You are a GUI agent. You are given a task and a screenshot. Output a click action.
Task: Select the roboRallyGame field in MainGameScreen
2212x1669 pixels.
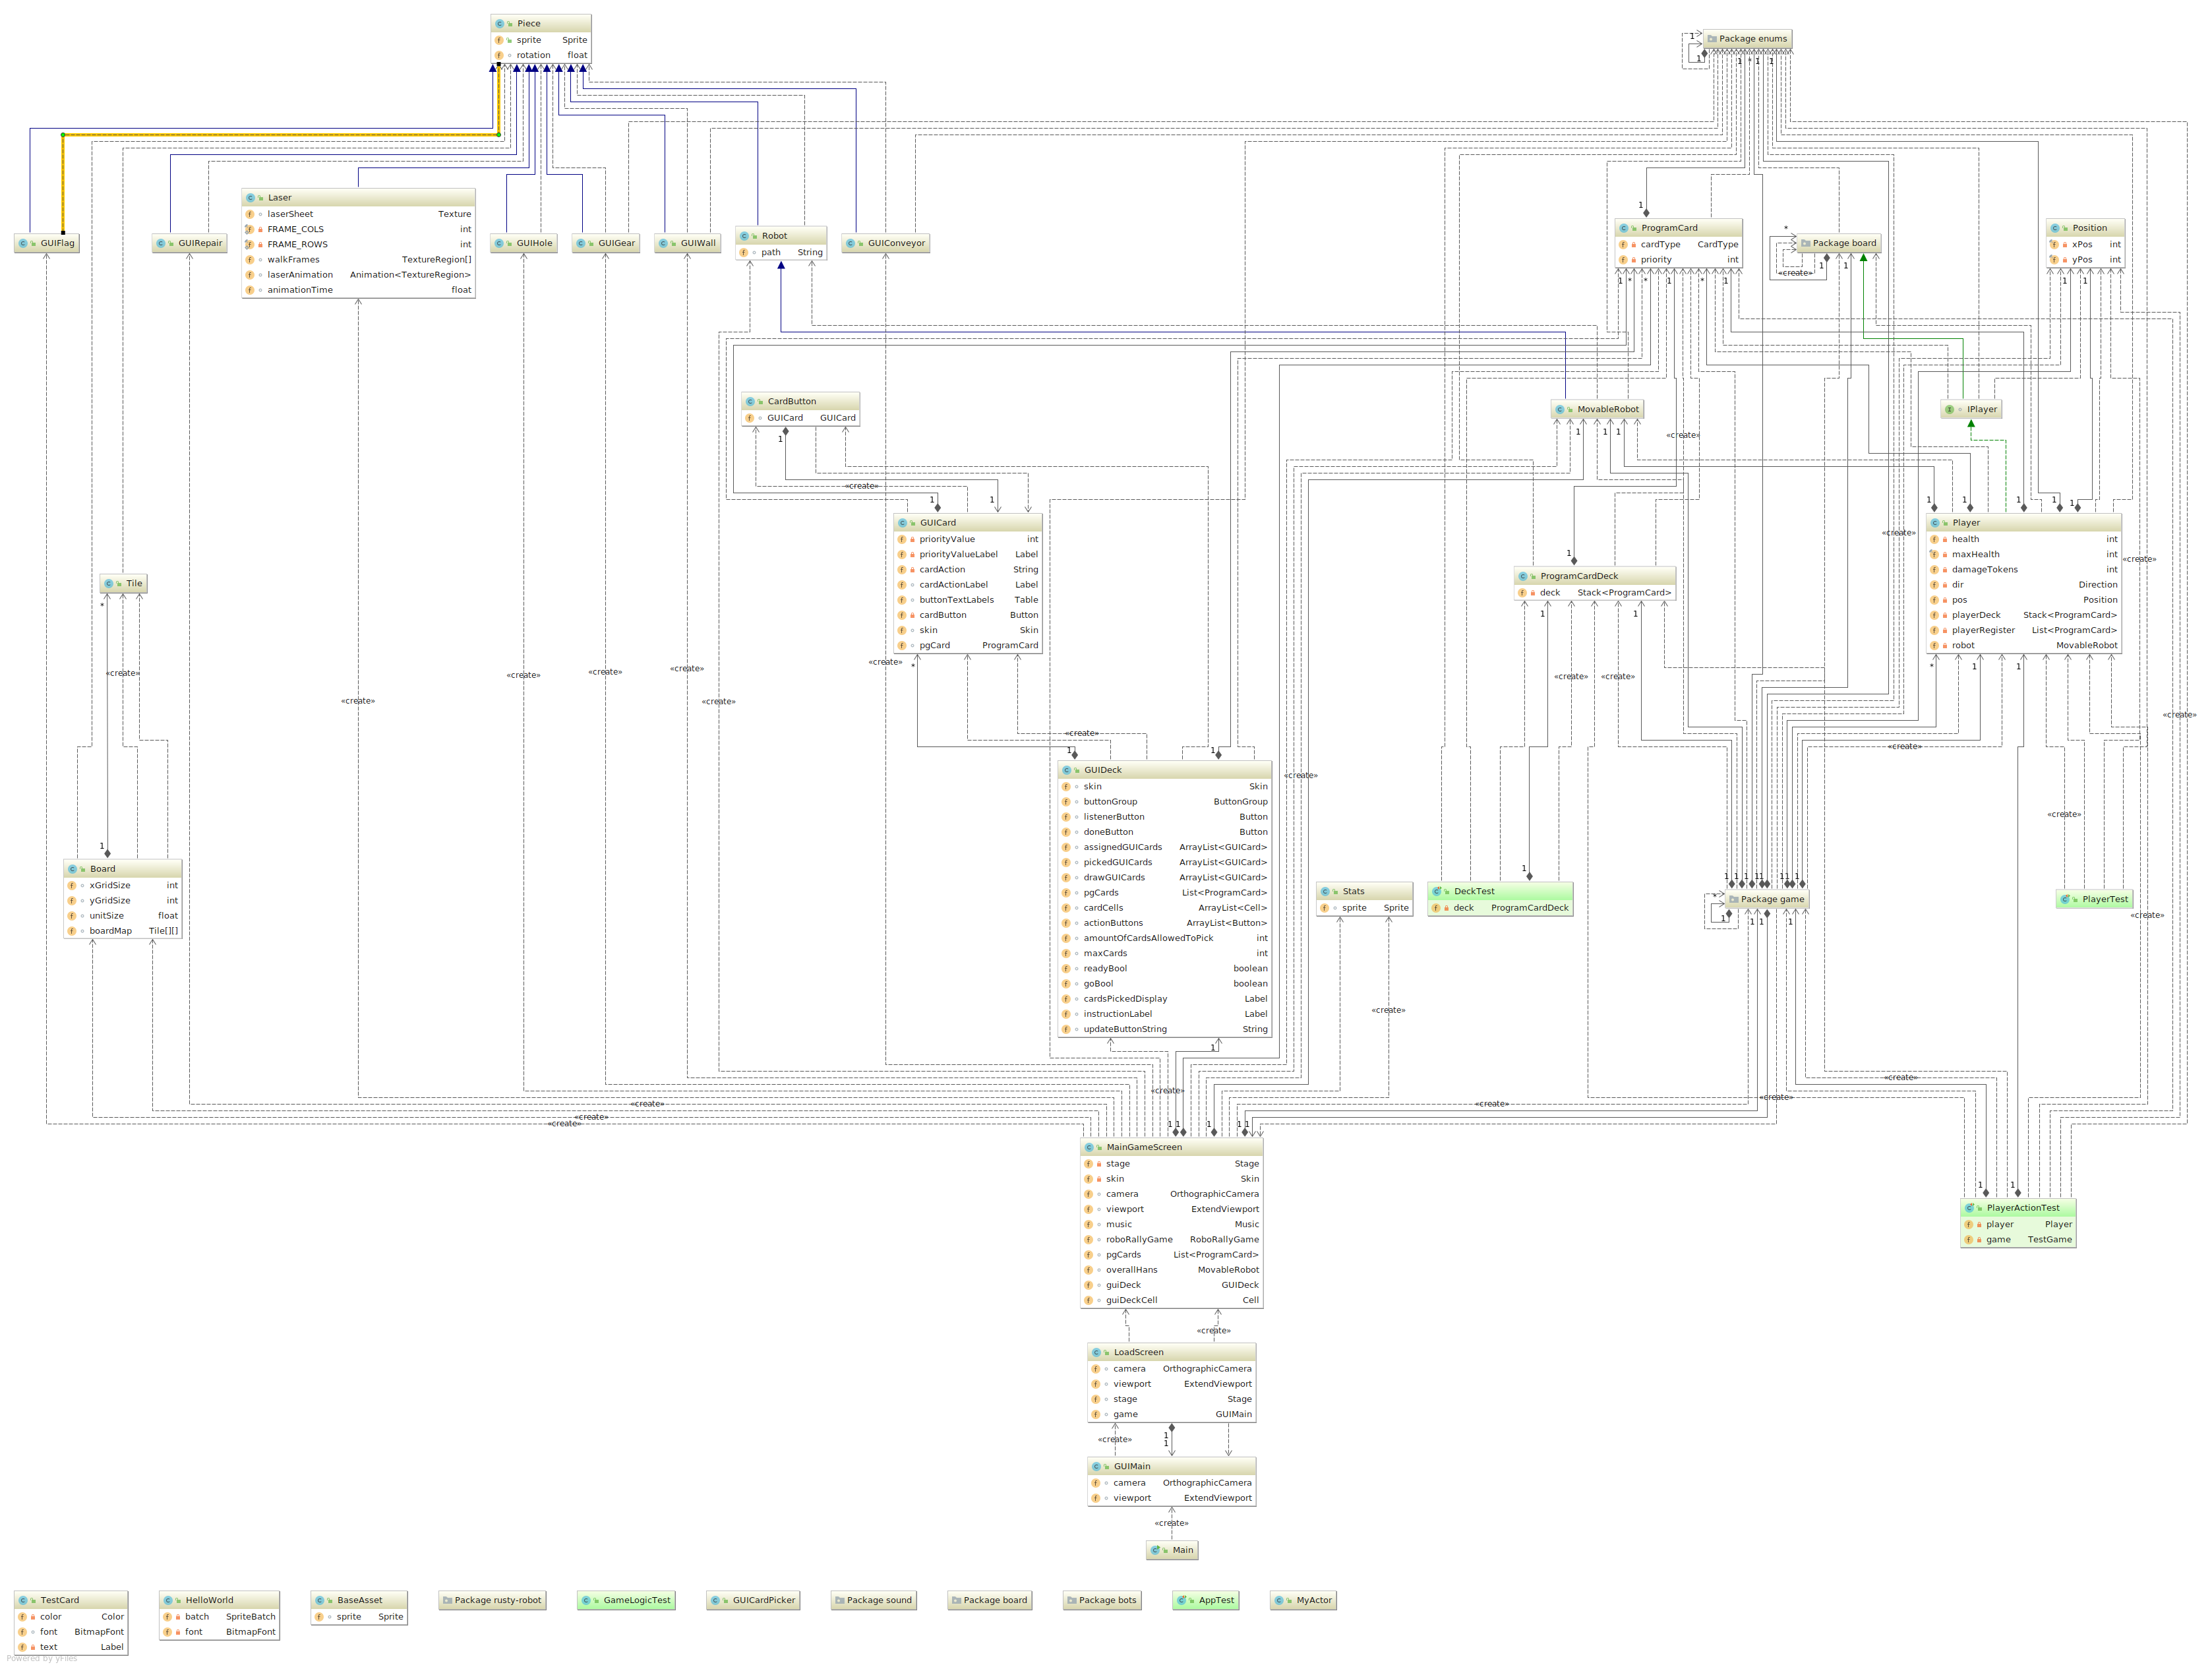point(1172,1240)
